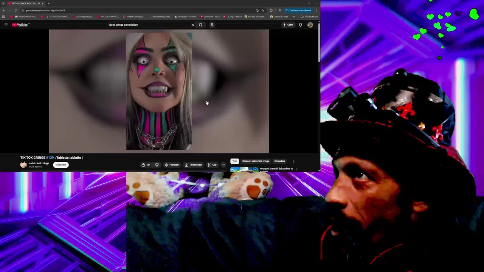Click the Télécharger download button
The width and height of the screenshot is (484, 272).
(193, 165)
